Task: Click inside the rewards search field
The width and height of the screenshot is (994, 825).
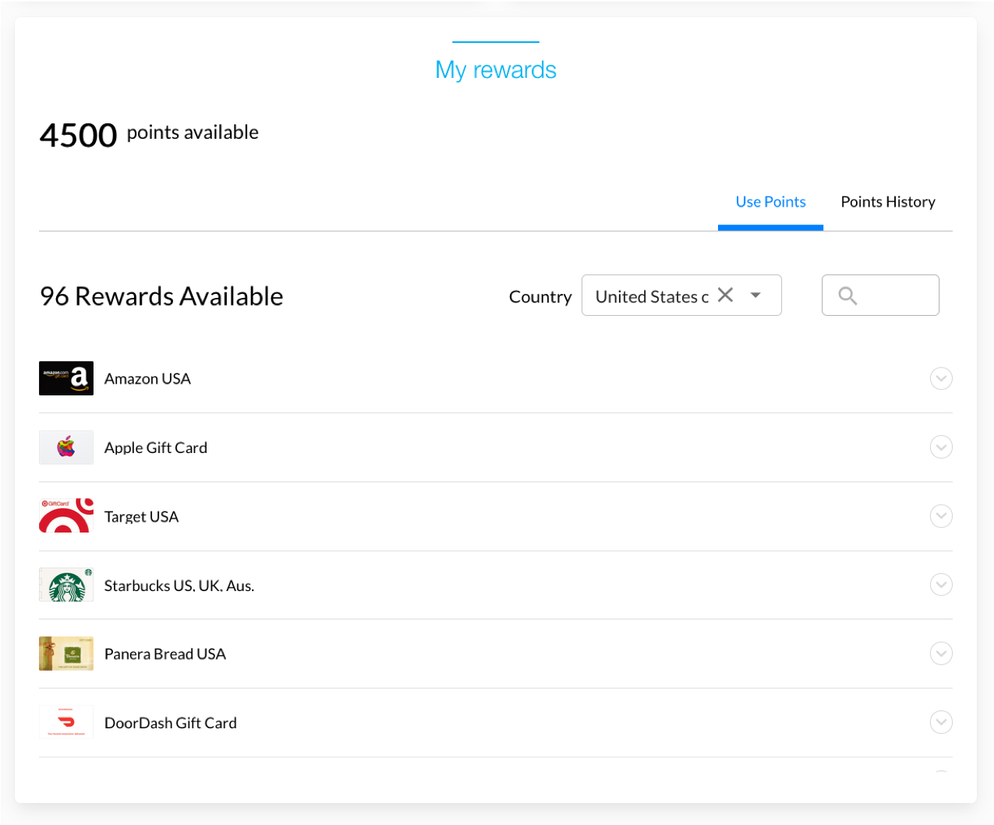Action: 880,296
